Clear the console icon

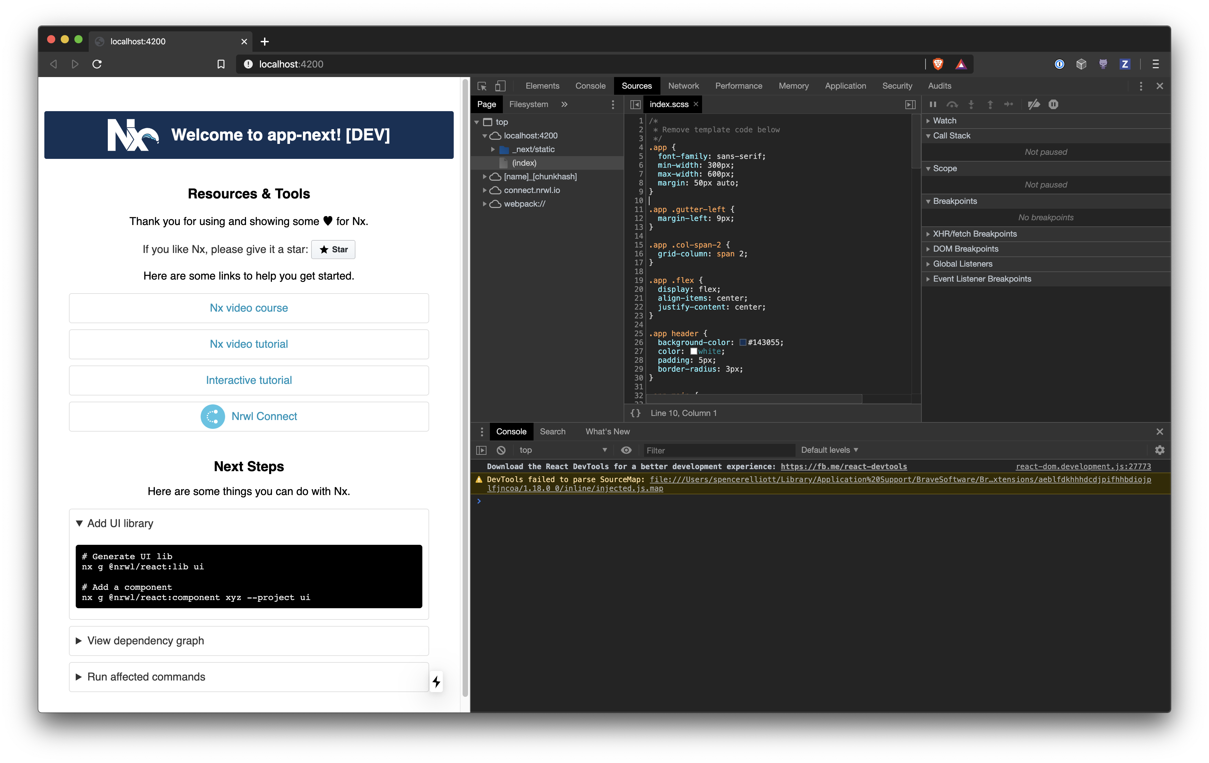click(x=501, y=450)
